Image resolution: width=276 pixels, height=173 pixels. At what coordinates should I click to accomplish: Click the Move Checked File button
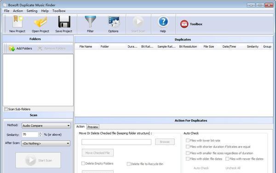coord(98,153)
